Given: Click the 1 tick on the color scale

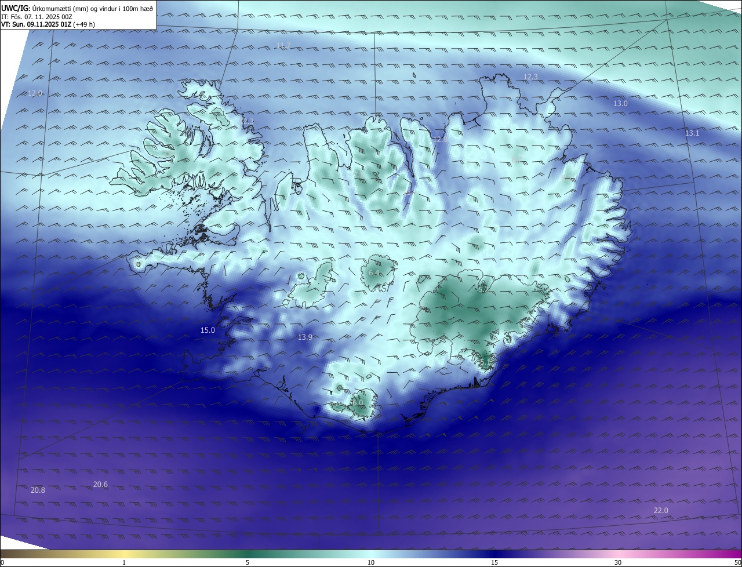Looking at the screenshot, I should pos(124,562).
